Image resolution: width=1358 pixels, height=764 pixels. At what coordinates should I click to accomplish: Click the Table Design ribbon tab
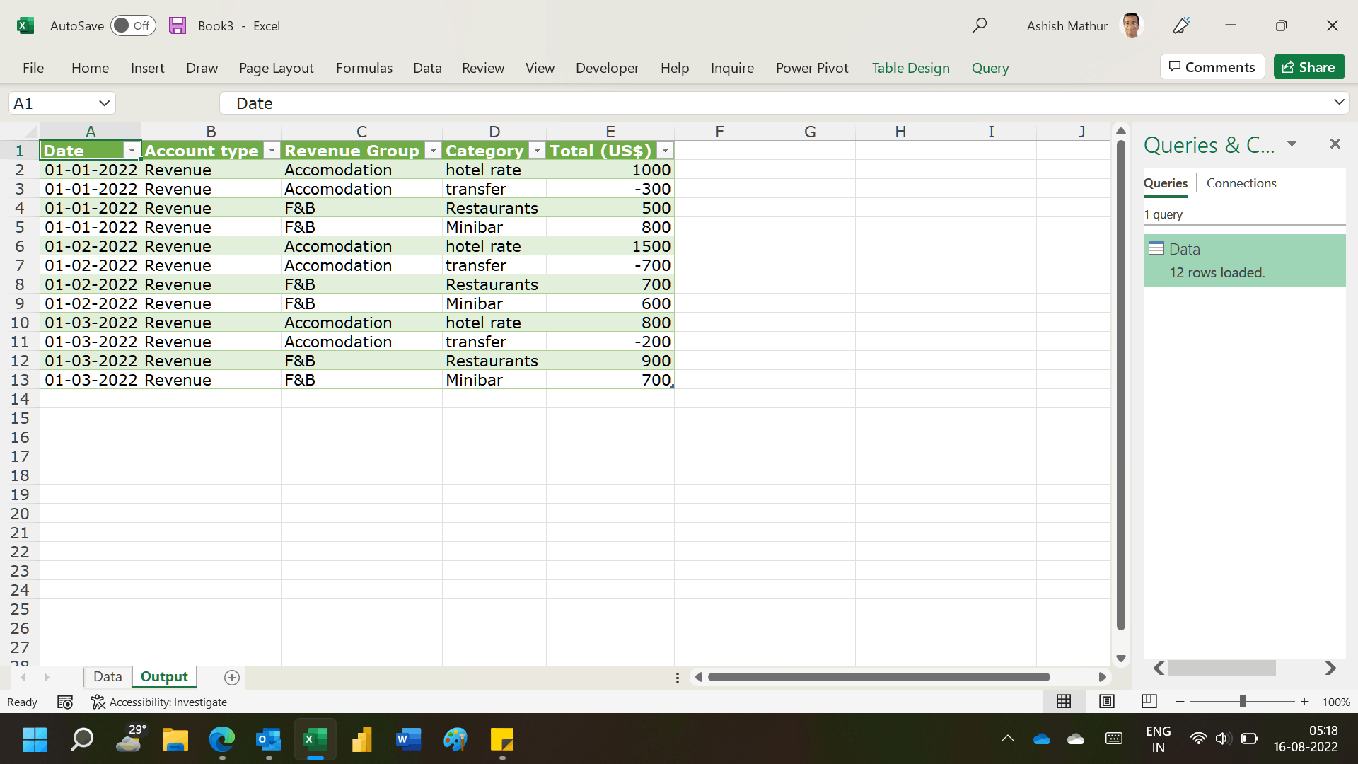click(910, 67)
